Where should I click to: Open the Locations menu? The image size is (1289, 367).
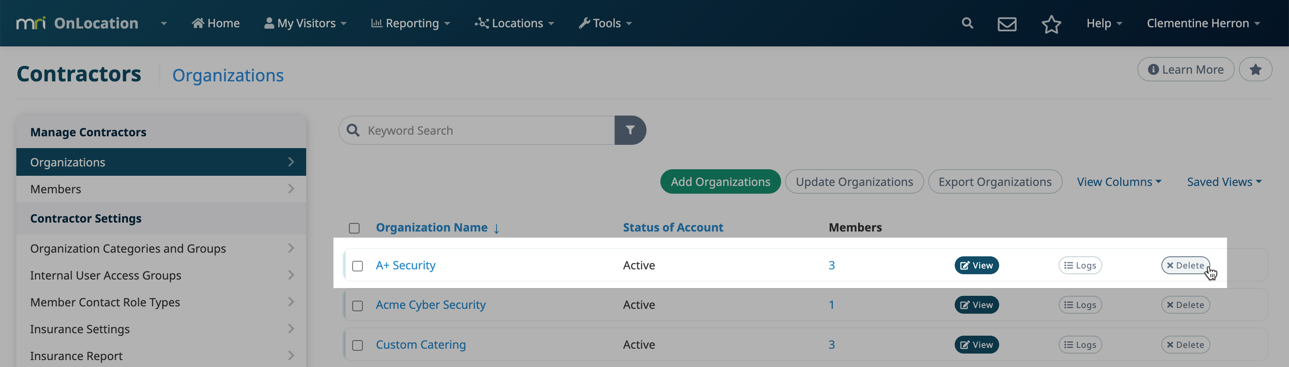click(514, 23)
